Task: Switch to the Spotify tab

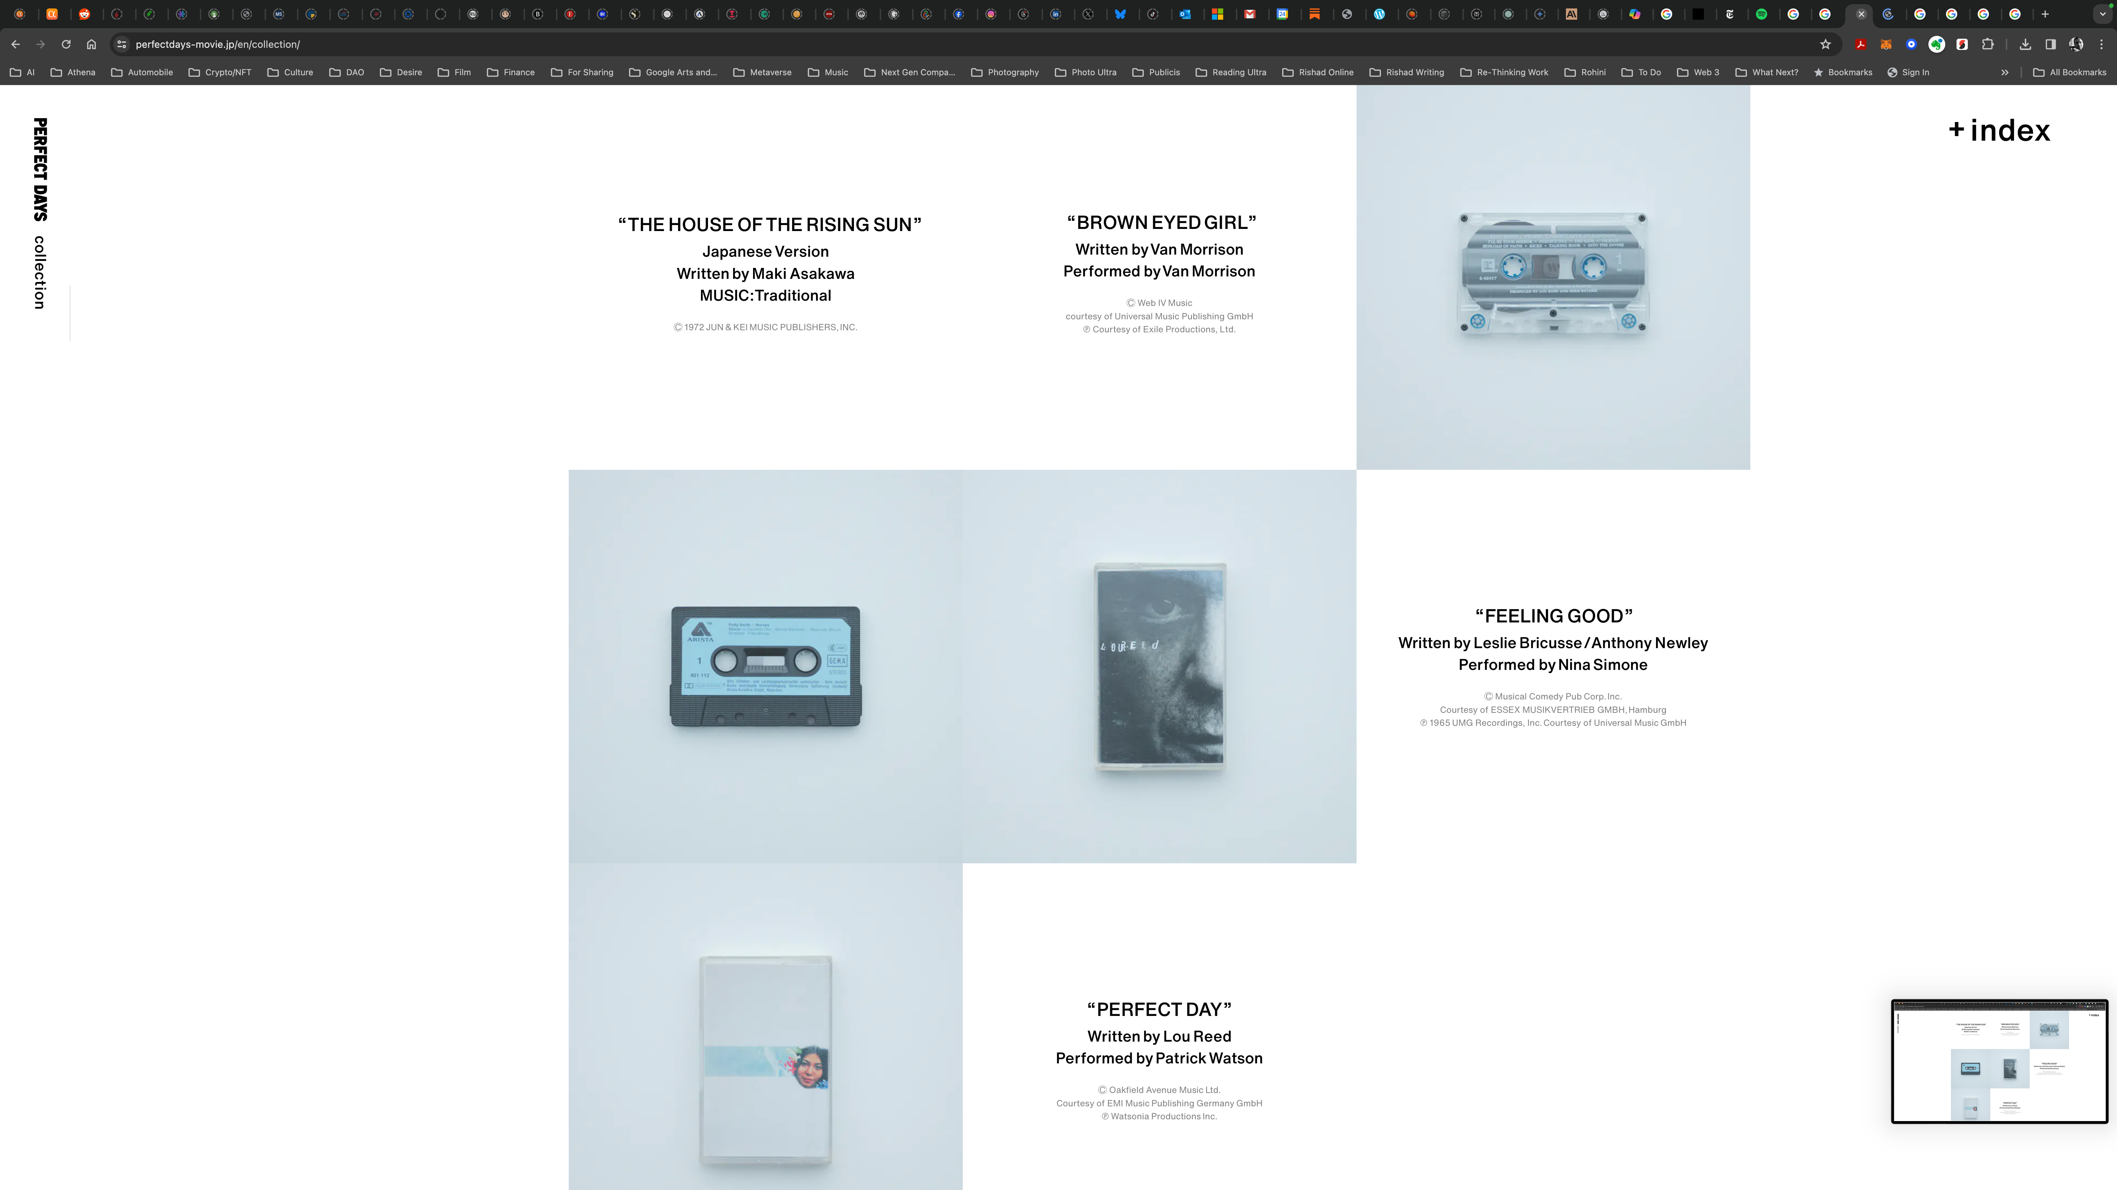Action: click(1761, 14)
